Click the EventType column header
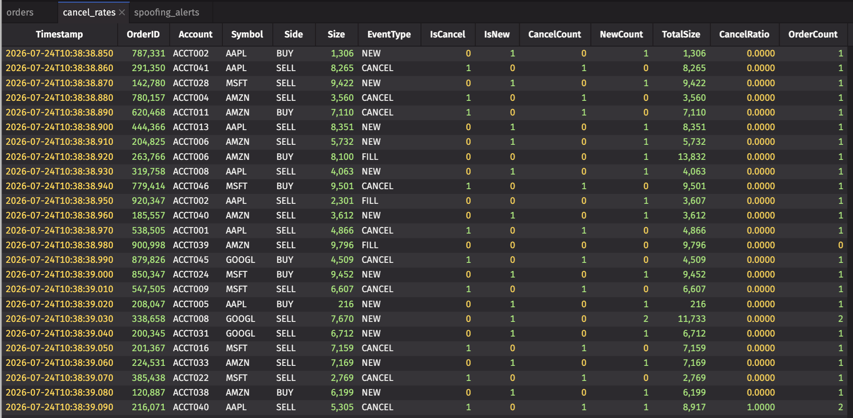 click(x=389, y=34)
